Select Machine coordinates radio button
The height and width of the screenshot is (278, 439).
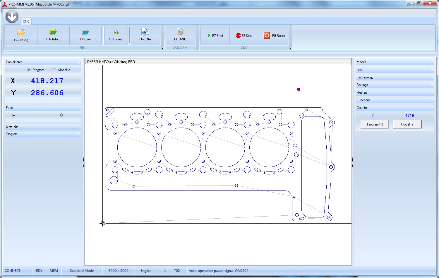(x=54, y=70)
